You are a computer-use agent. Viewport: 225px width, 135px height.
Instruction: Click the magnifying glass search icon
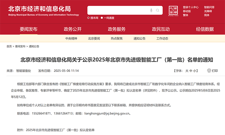(x=158, y=10)
